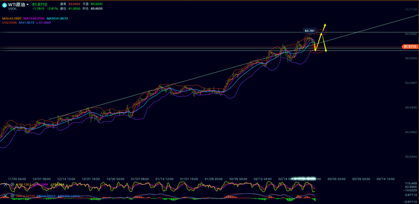Click the 01/28 20:00 time axis label
The image size is (419, 204).
pos(213,179)
